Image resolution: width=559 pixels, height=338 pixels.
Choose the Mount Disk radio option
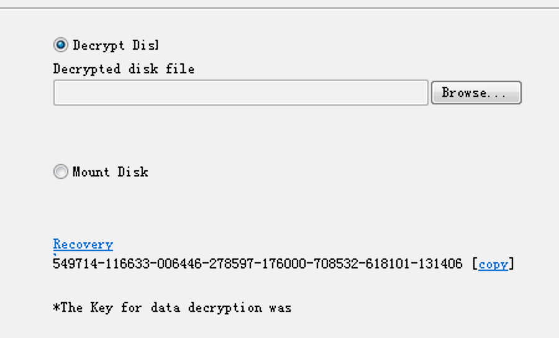[x=61, y=171]
